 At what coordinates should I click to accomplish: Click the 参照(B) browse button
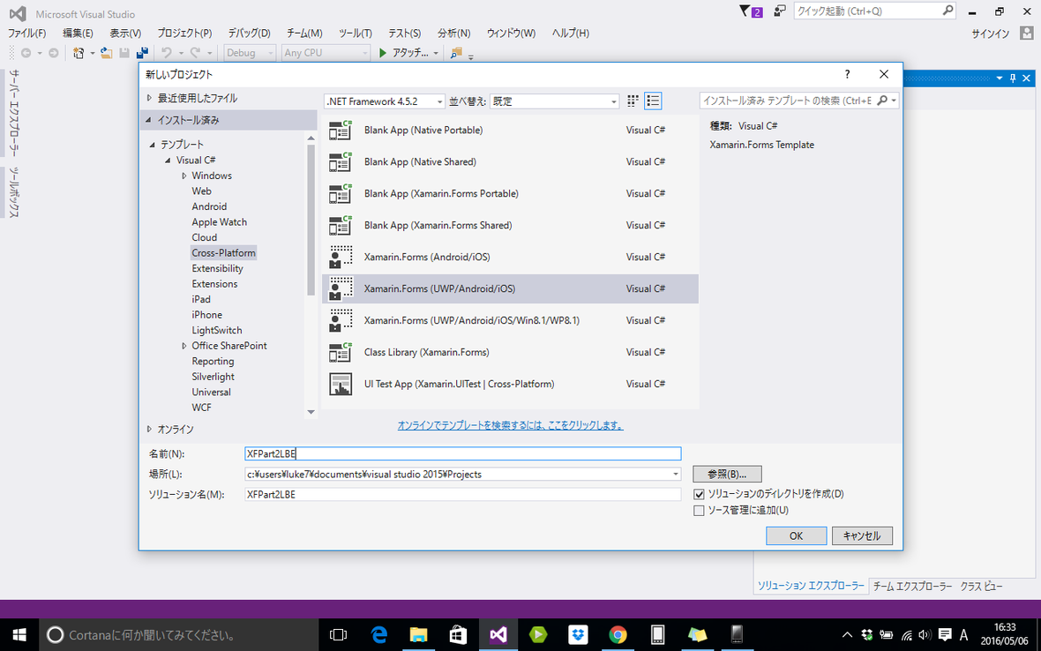point(727,474)
